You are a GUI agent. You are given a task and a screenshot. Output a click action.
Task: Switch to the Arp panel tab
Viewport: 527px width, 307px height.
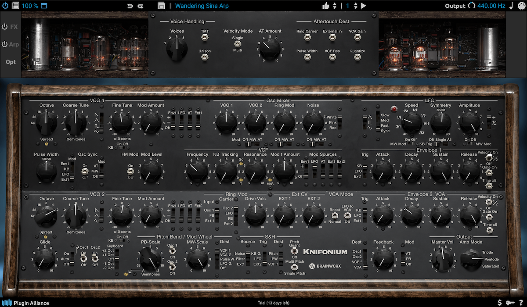tap(11, 44)
